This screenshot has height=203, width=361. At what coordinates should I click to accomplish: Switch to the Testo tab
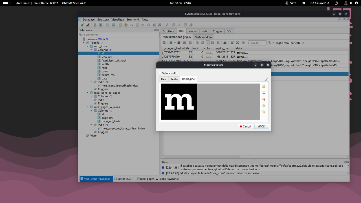[174, 79]
